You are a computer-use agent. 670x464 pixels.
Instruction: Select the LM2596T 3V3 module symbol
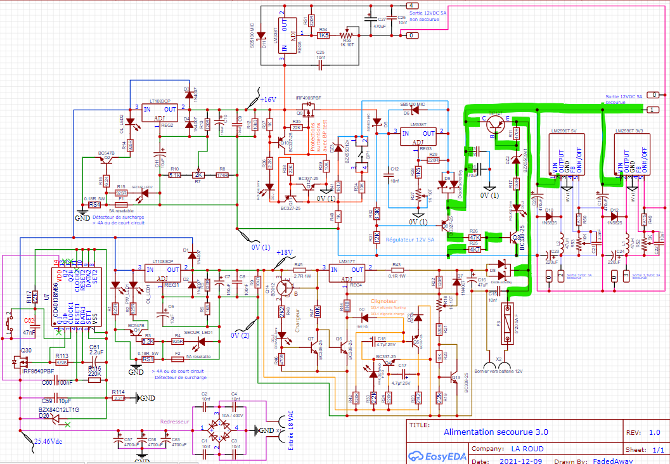click(632, 154)
